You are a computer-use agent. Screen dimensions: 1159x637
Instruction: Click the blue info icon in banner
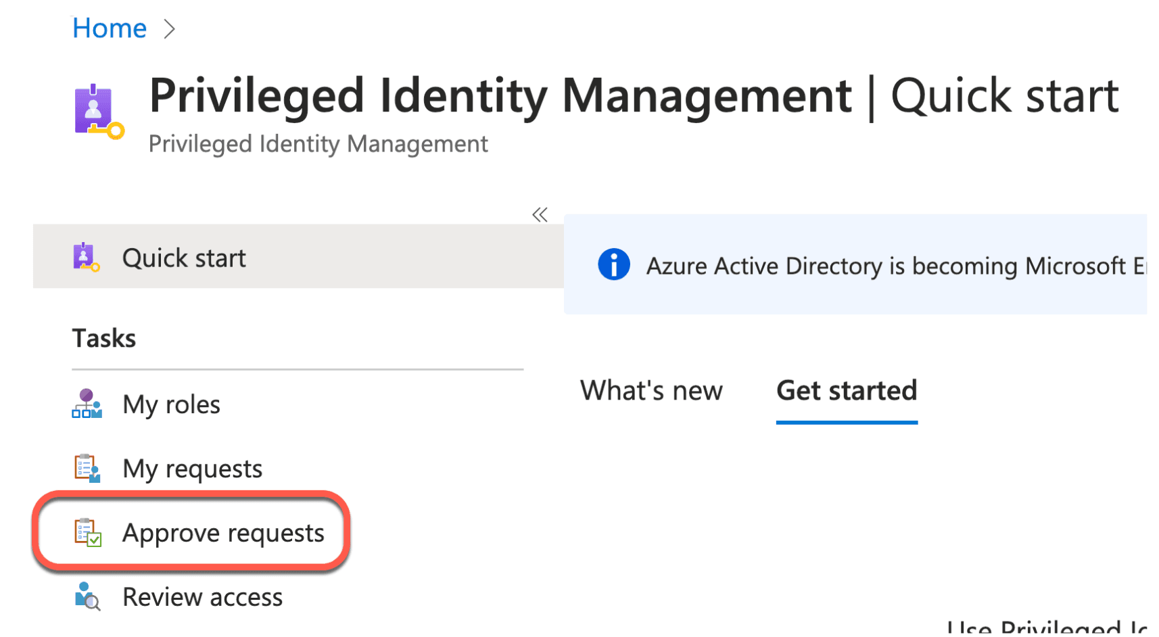(614, 264)
